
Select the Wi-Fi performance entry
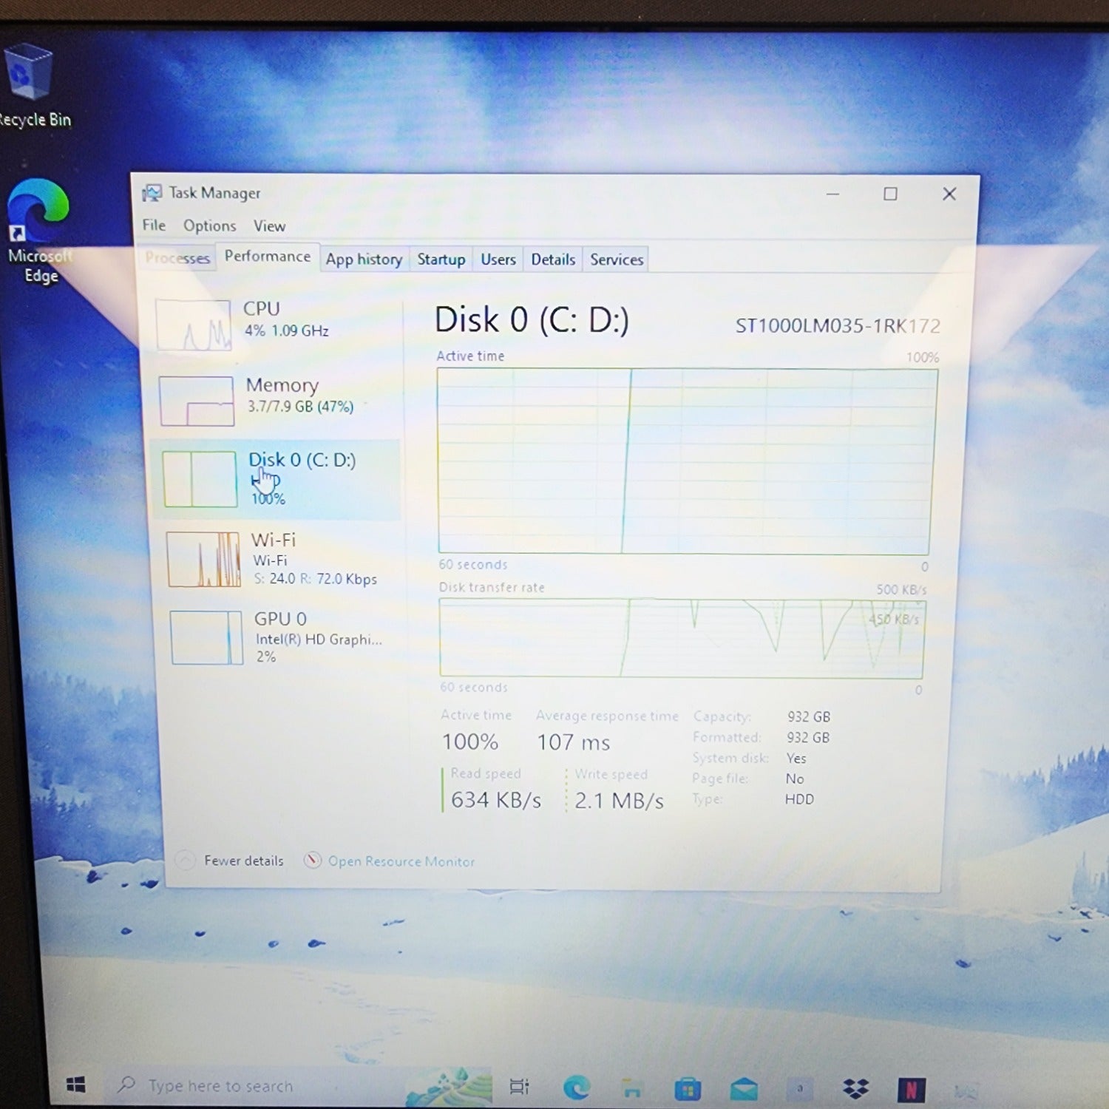pos(278,559)
